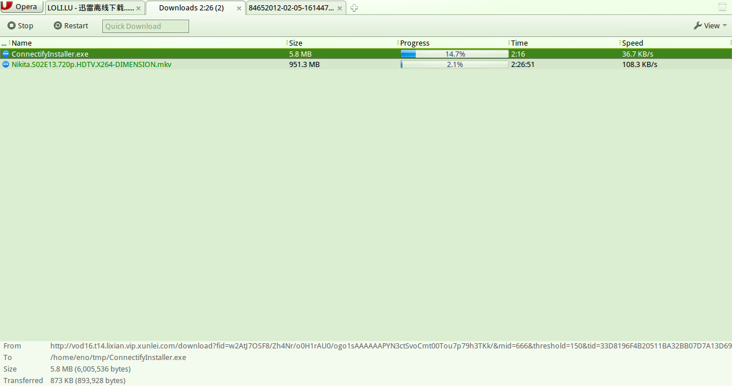Image resolution: width=732 pixels, height=386 pixels.
Task: Switch to the 84652012-02-05-161447 tab
Action: coord(295,8)
